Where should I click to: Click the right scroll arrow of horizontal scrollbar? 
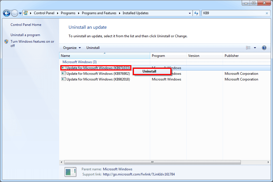(x=268, y=162)
